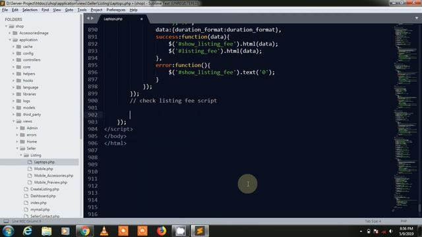Open Mobile.php file

tap(44, 169)
